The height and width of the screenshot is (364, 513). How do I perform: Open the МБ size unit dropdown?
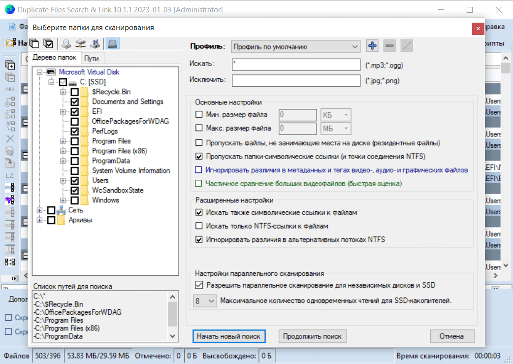pyautogui.click(x=336, y=129)
